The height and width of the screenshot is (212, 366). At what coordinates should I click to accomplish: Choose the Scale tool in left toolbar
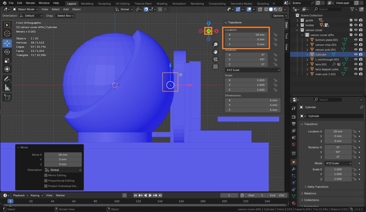pyautogui.click(x=7, y=61)
